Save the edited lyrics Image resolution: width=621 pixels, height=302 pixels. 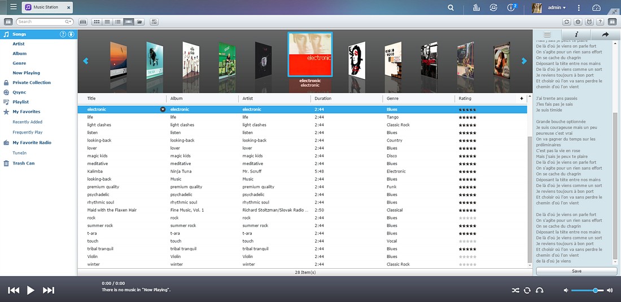(576, 271)
